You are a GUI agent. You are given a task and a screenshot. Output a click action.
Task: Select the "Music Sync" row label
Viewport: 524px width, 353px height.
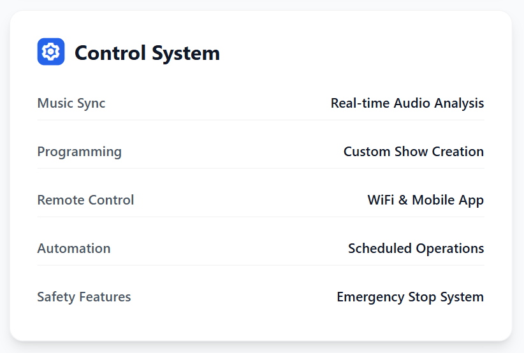point(71,103)
